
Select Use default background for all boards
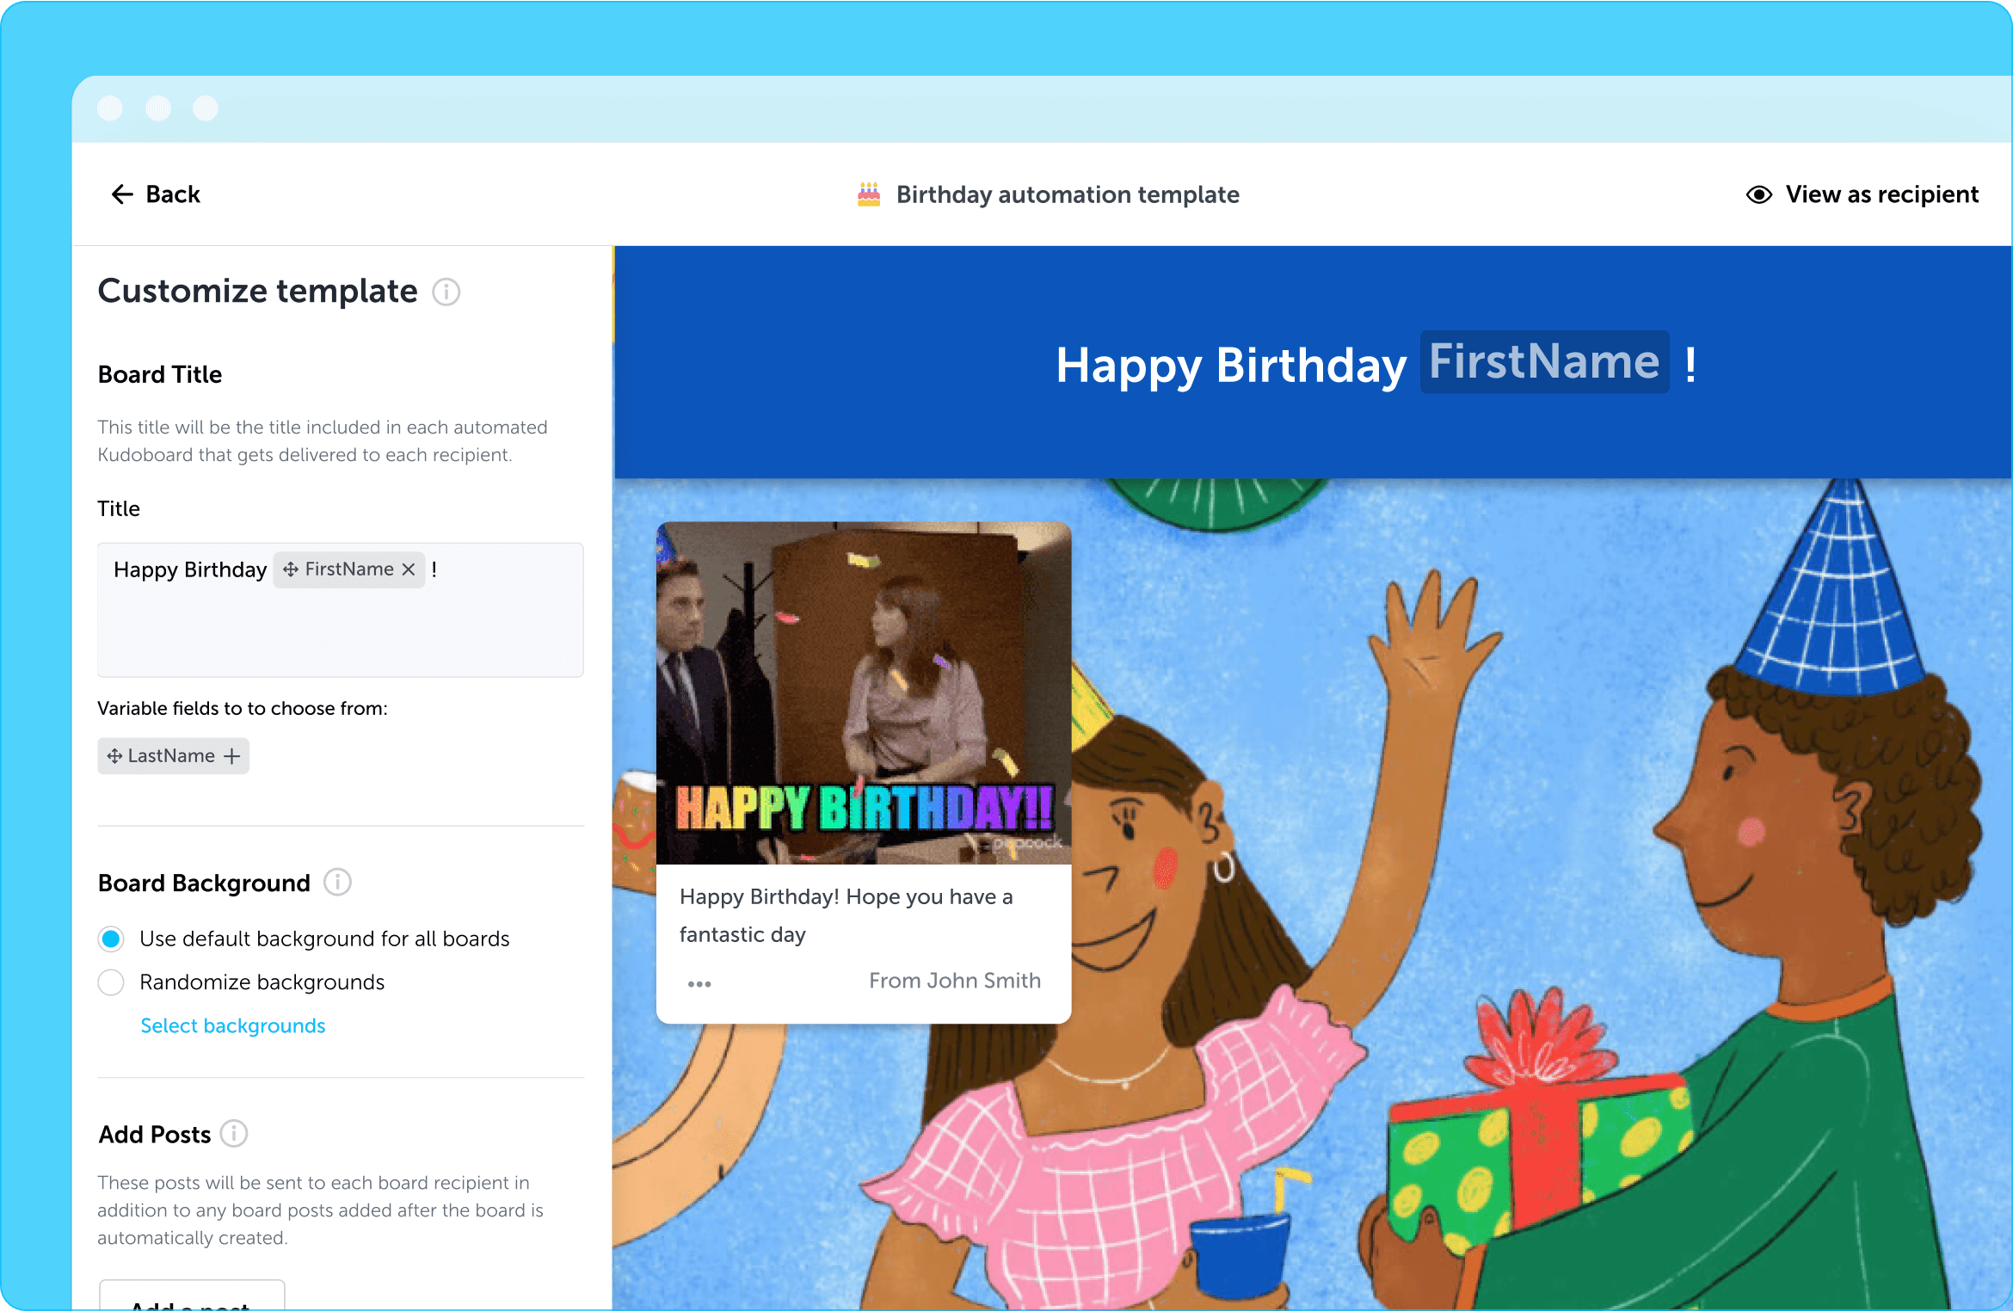pyautogui.click(x=111, y=939)
